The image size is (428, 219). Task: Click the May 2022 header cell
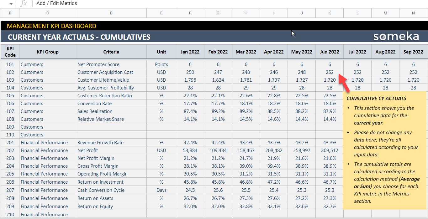[x=302, y=52]
